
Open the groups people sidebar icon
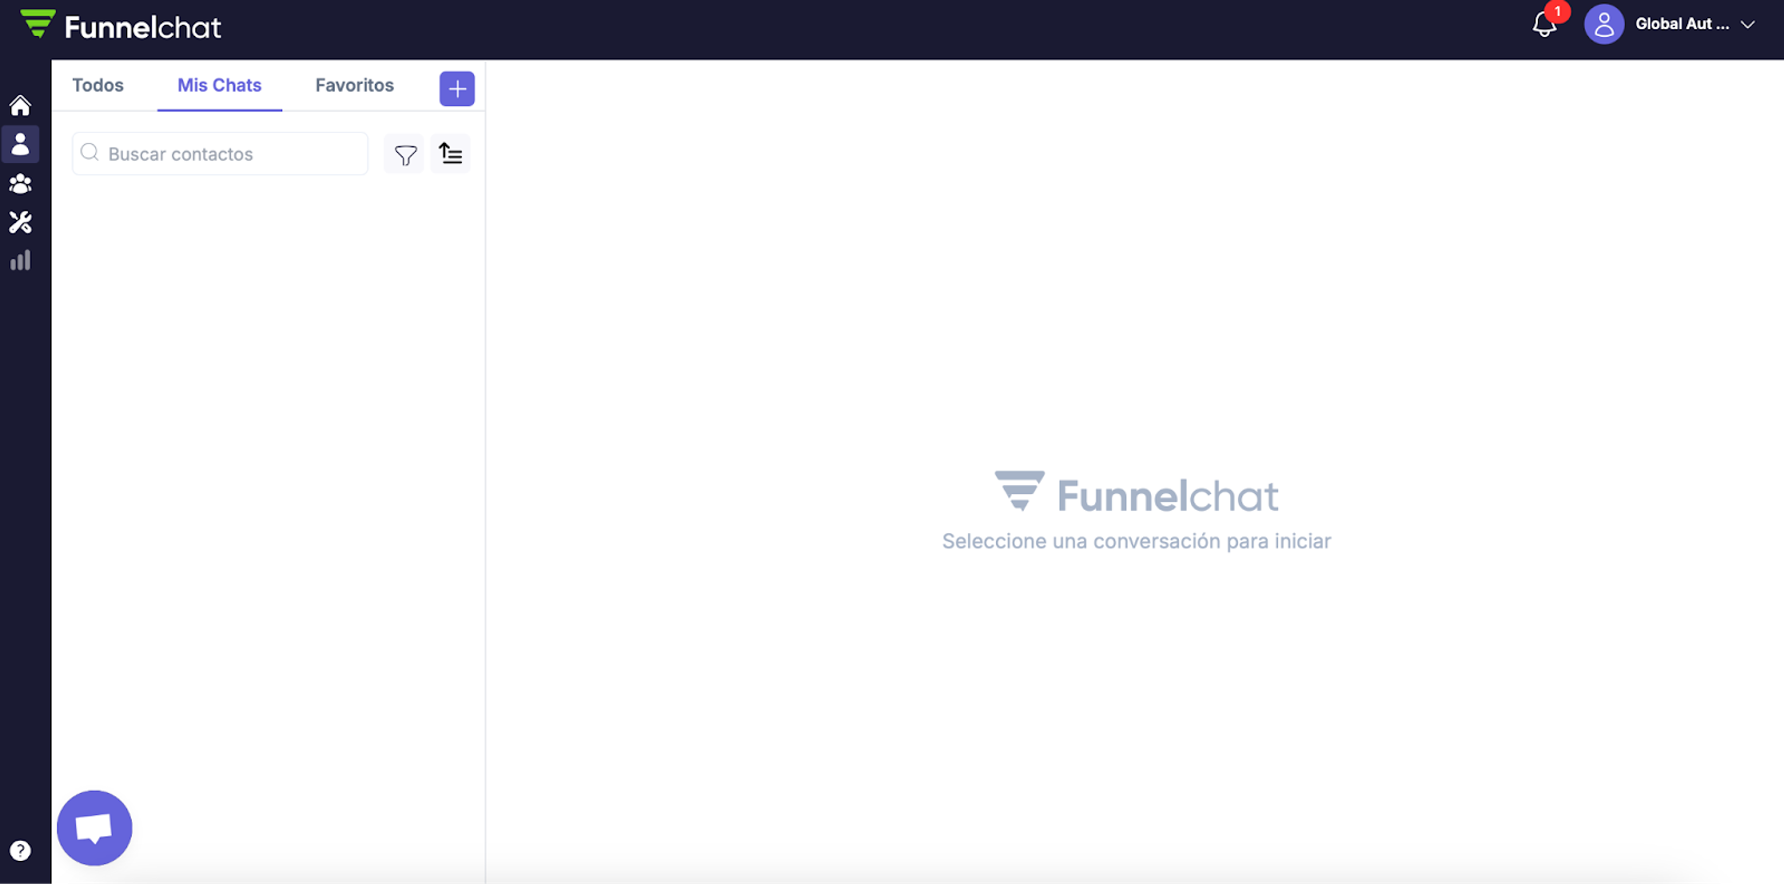(20, 183)
